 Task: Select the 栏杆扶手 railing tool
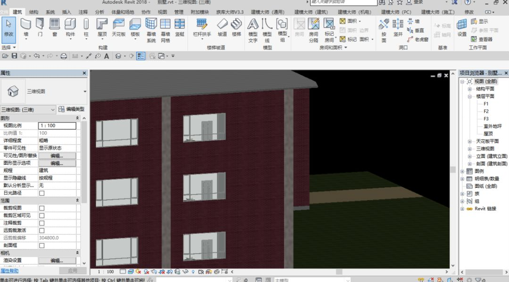(202, 27)
